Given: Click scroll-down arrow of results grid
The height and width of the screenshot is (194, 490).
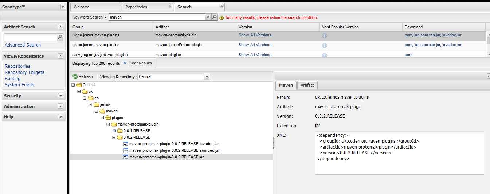Looking at the screenshot, I should [488, 54].
